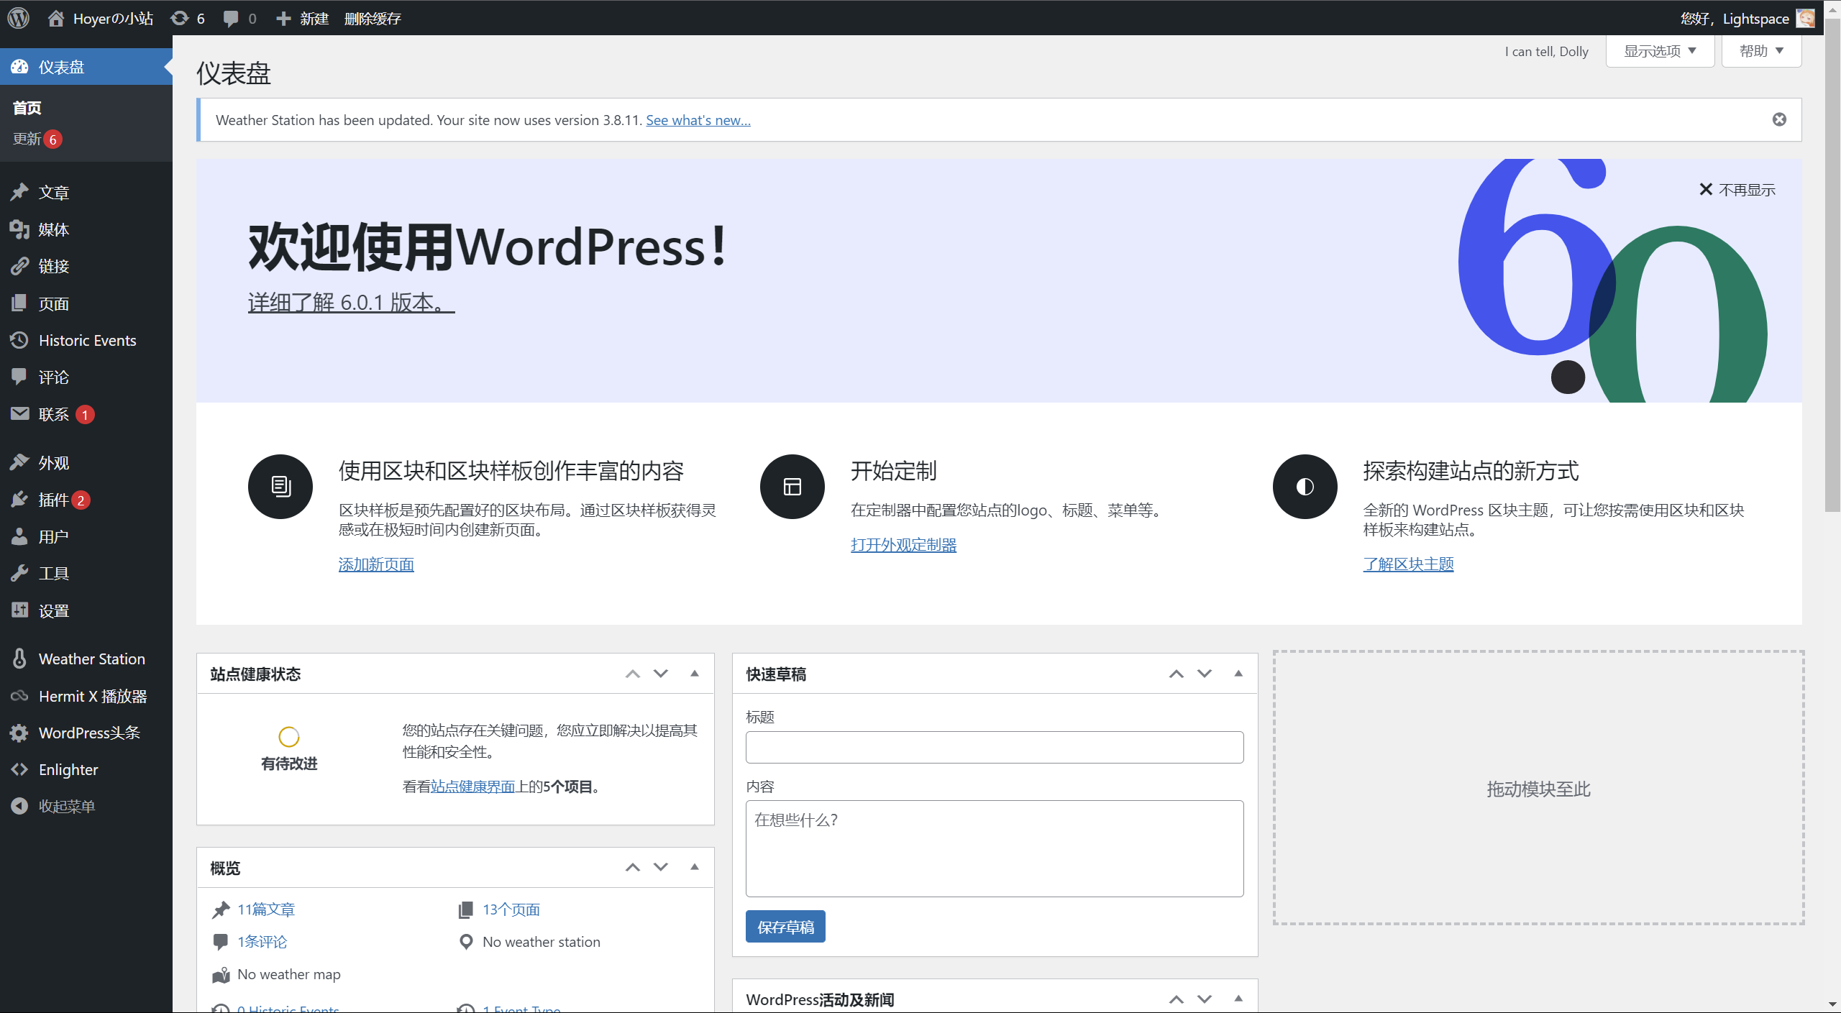Open 详细了解 6.0.1 版本 link
This screenshot has height=1013, width=1841.
[x=351, y=302]
